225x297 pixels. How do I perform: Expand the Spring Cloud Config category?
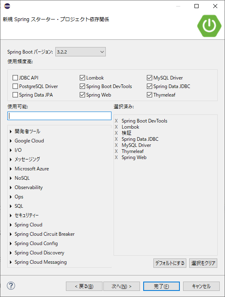tap(11, 243)
